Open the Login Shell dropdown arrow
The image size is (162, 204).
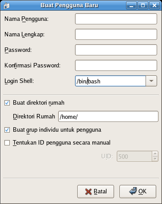(x=151, y=81)
